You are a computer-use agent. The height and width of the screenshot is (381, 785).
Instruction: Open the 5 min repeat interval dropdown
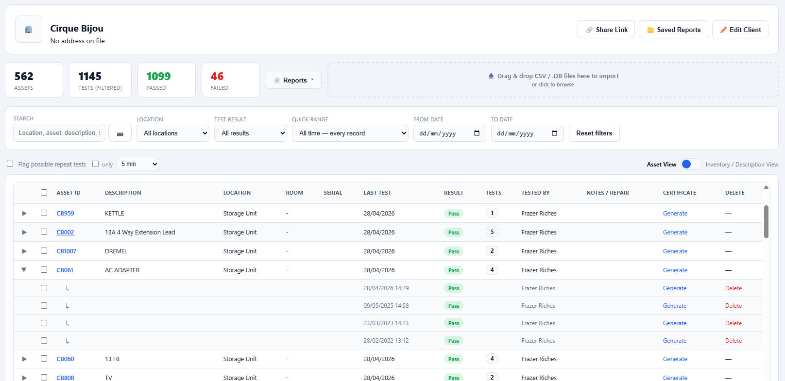point(137,164)
